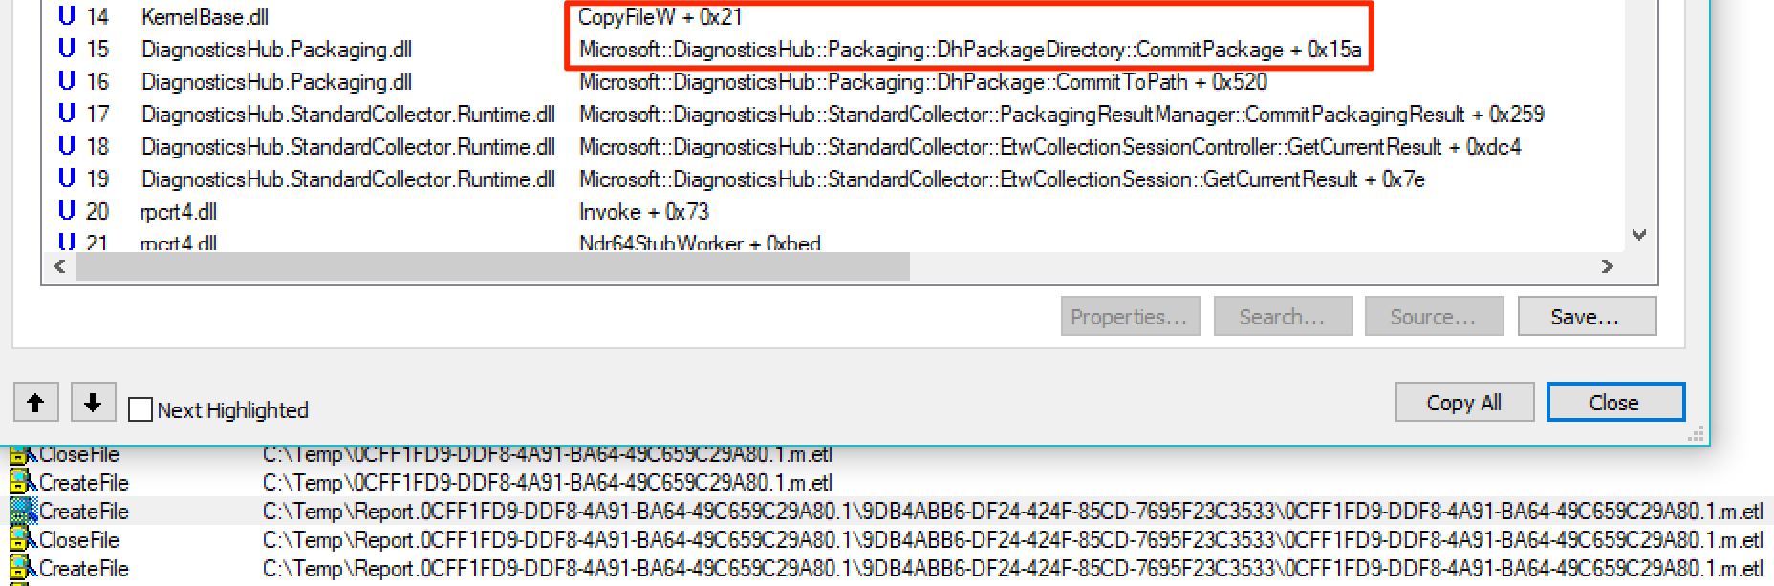Click CommitPackagingResult + 0x259 location

tap(1061, 115)
